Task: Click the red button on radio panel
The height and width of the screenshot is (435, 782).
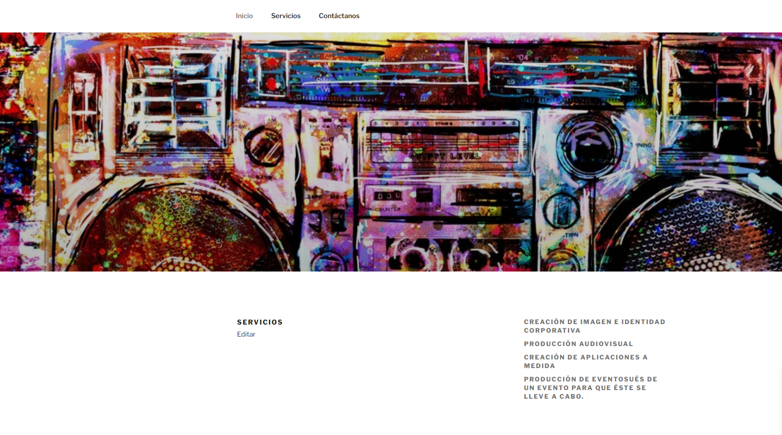Action: 271,84
